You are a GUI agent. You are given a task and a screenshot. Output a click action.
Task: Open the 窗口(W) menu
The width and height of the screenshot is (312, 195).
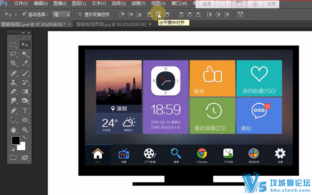pos(179,4)
